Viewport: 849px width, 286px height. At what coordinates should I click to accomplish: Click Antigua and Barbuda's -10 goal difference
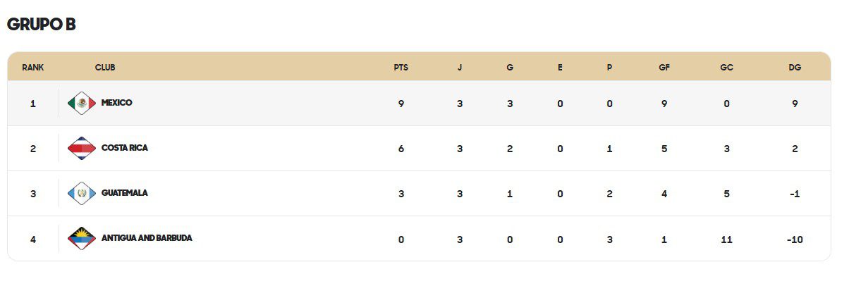click(795, 240)
